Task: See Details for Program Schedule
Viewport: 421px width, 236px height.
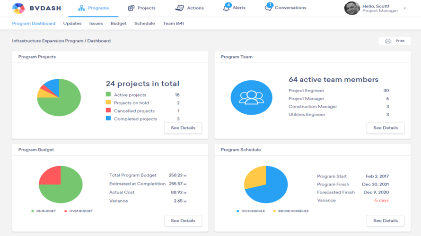Action: tap(385, 220)
